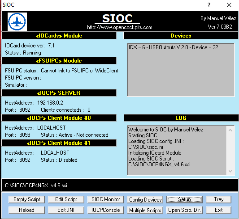Open Edit .INI
Screen dimensions: 239x219
point(66,210)
